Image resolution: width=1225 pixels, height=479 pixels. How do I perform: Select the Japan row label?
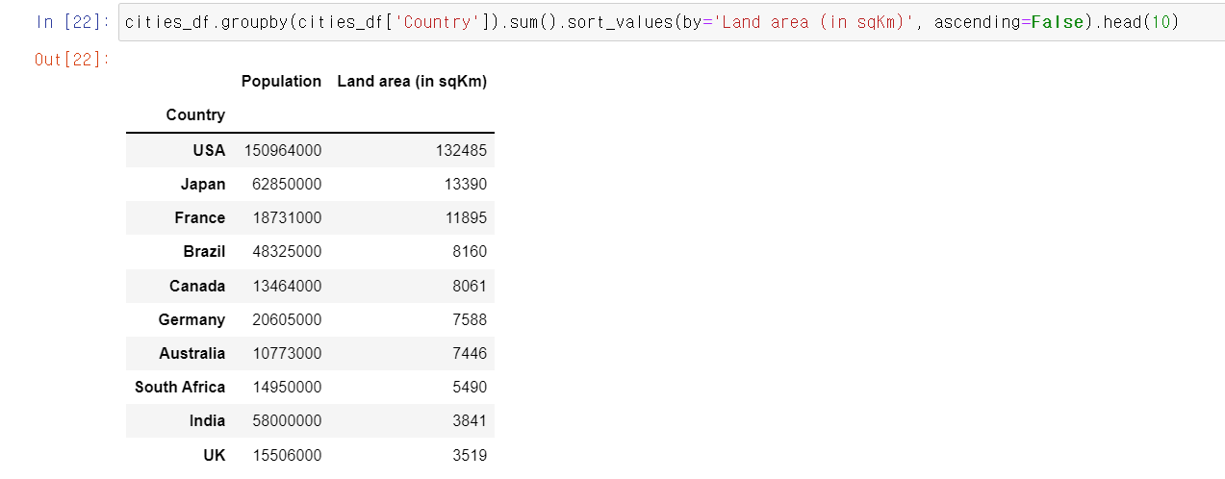click(203, 185)
